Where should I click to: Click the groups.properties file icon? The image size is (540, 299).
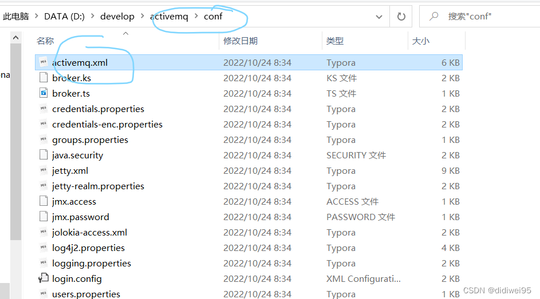tap(44, 139)
